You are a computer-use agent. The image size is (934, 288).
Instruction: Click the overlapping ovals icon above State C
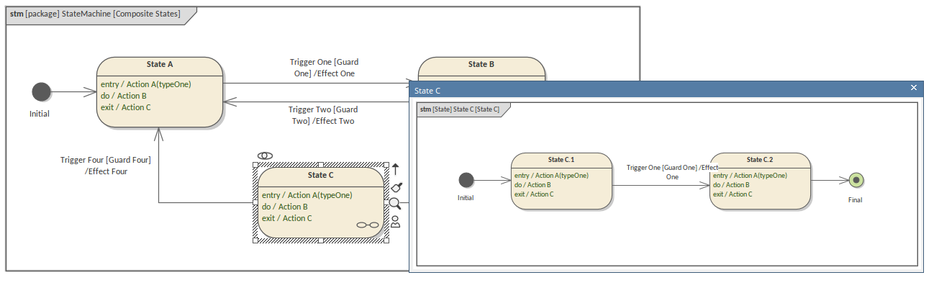tap(265, 156)
